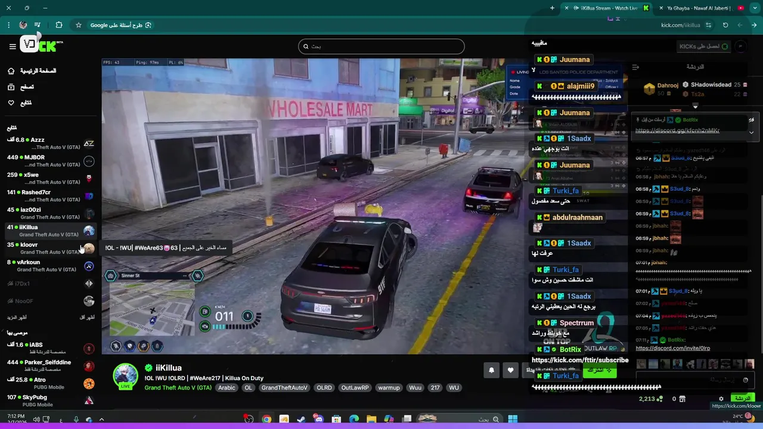Select the GrandTheftAutoV stream tag
This screenshot has width=763, height=429.
click(x=284, y=388)
